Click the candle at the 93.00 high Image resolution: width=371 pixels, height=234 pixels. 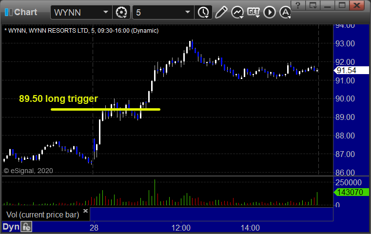pos(190,45)
